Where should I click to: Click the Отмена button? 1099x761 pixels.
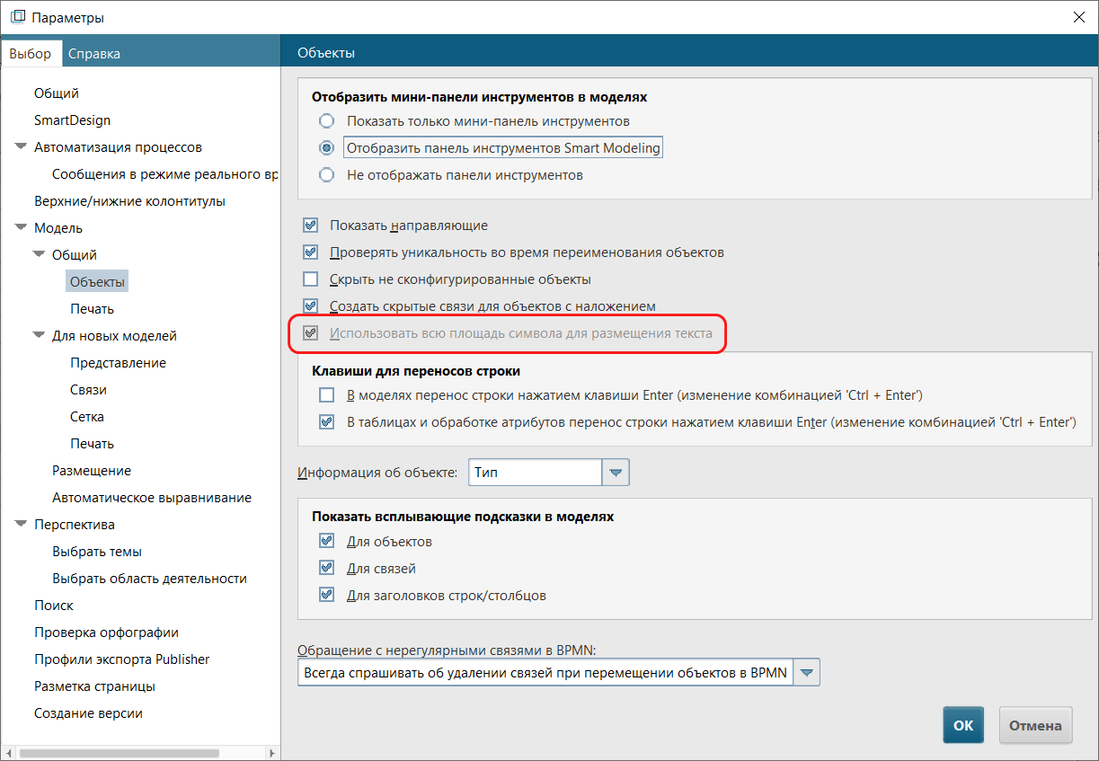[x=1036, y=726]
